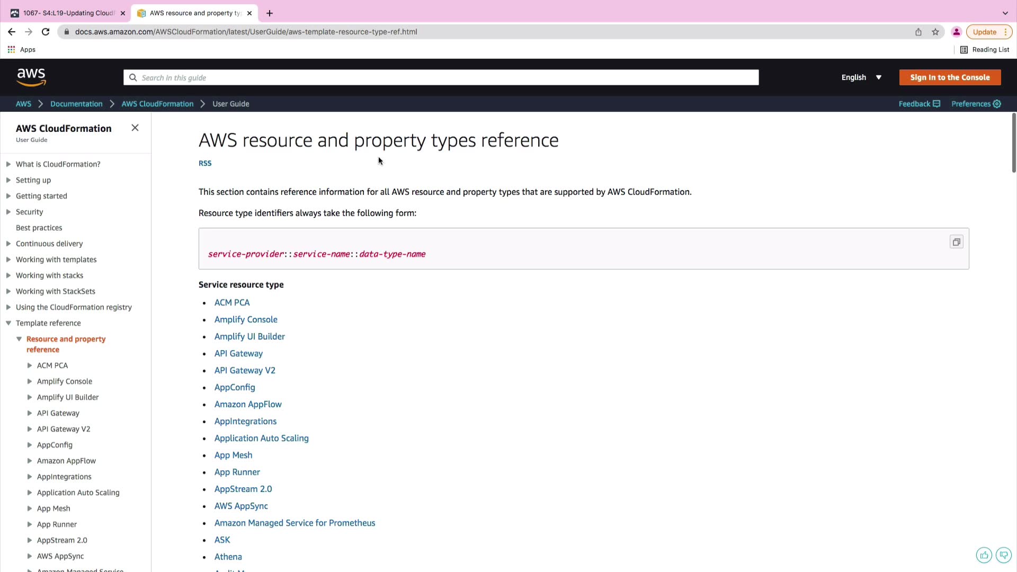The width and height of the screenshot is (1017, 572).
Task: Click the AWS logo in header
Action: (31, 77)
